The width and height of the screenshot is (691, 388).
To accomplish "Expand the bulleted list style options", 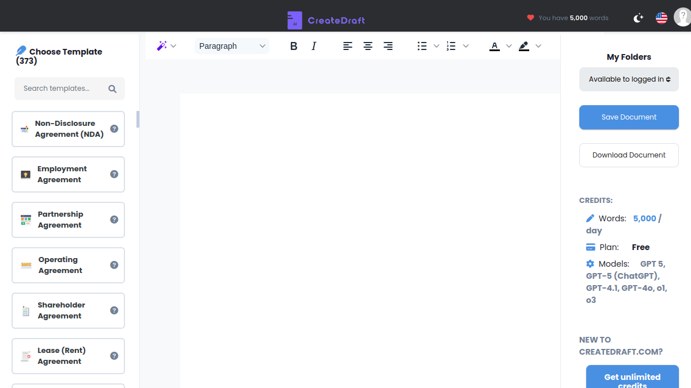I will pyautogui.click(x=436, y=46).
